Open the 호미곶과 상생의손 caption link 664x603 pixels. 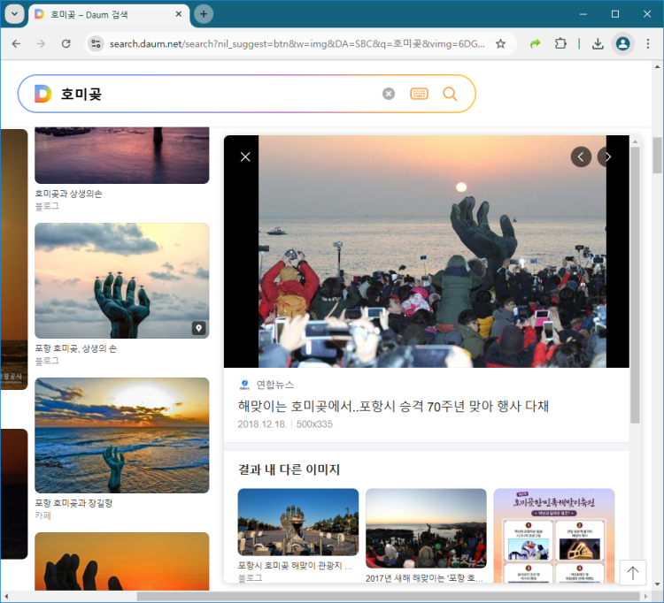68,194
